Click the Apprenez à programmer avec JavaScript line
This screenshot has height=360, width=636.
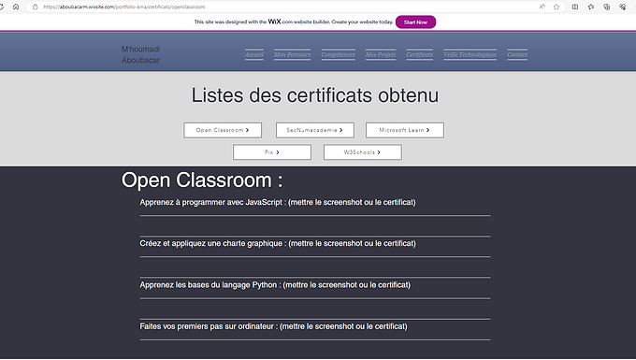[278, 202]
